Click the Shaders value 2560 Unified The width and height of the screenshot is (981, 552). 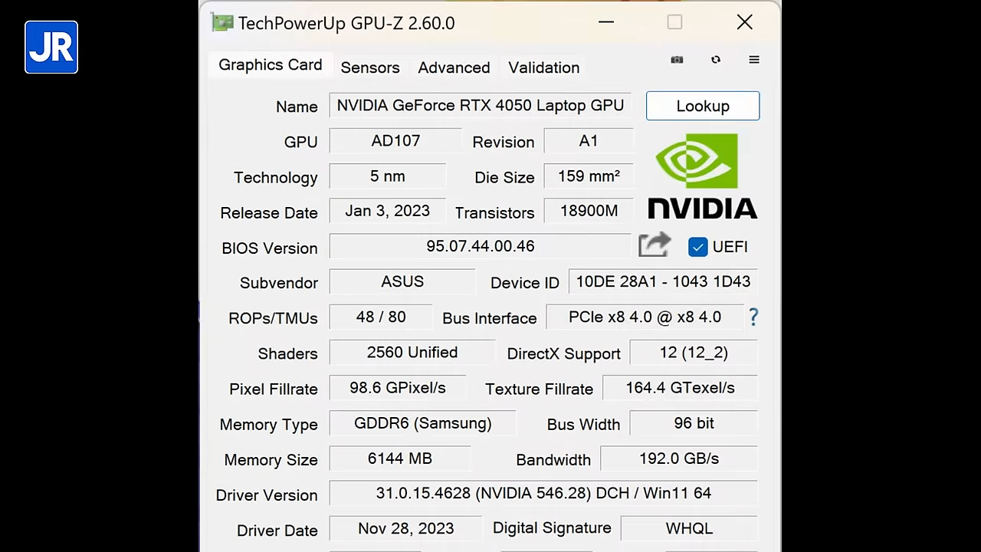[412, 353]
